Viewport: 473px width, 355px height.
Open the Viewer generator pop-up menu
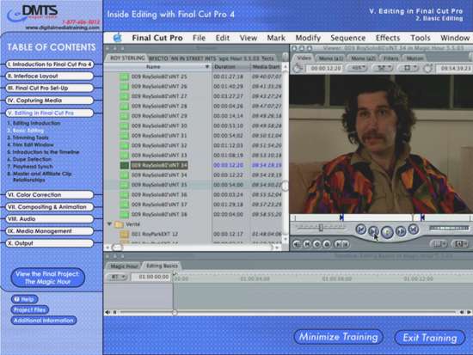point(460,244)
